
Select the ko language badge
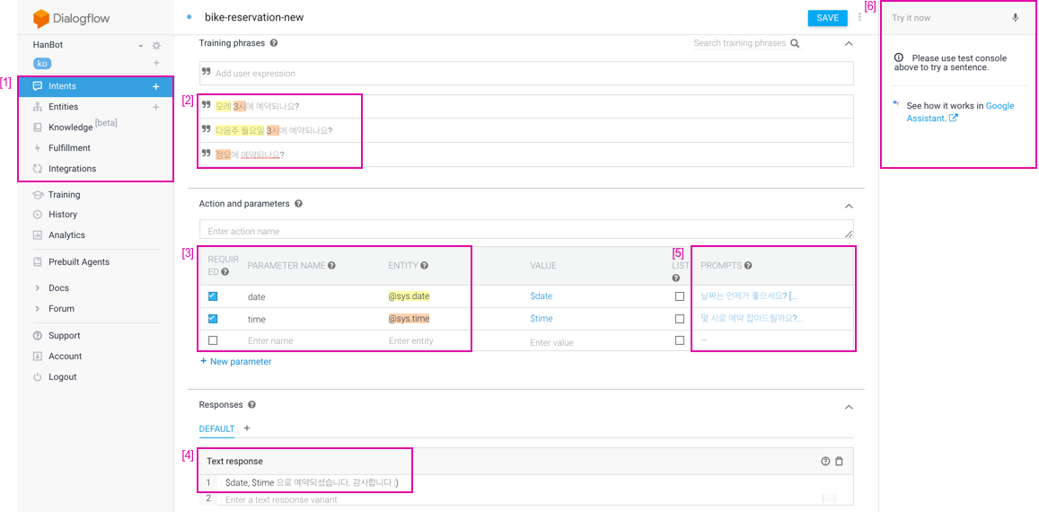click(x=42, y=63)
